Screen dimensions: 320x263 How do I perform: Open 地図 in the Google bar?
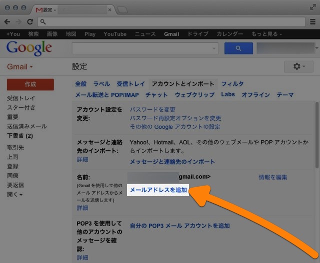pyautogui.click(x=71, y=34)
